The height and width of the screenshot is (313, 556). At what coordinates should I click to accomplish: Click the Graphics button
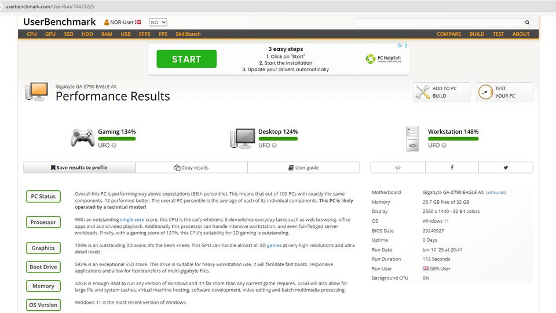coord(43,248)
